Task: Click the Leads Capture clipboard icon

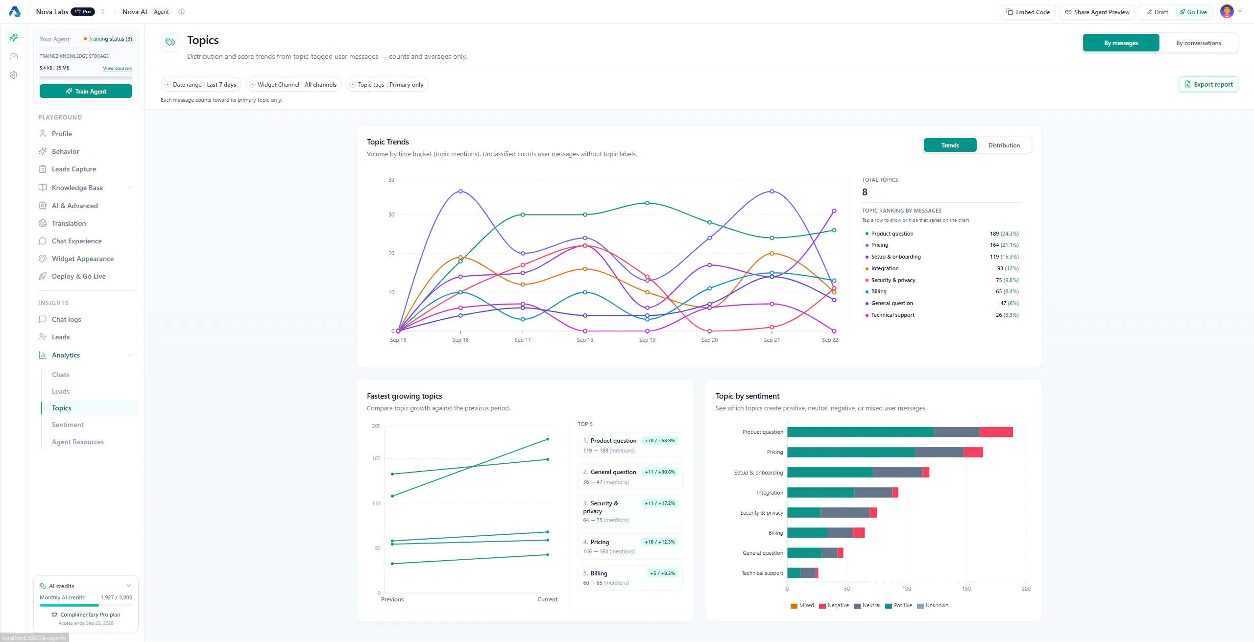Action: (x=43, y=169)
